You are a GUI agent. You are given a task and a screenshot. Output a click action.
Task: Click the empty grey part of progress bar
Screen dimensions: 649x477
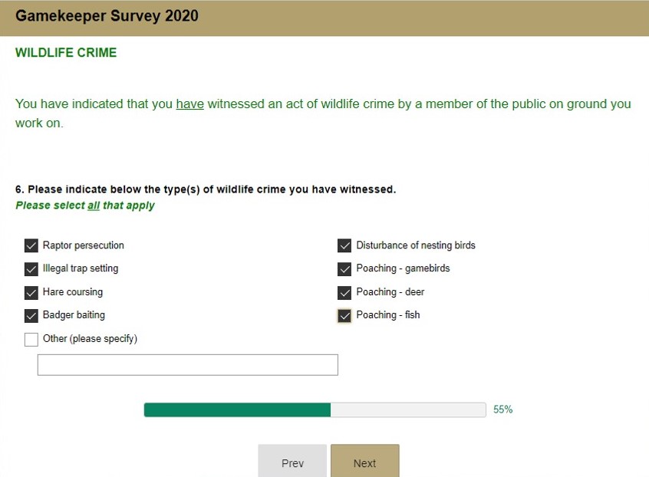click(x=408, y=410)
